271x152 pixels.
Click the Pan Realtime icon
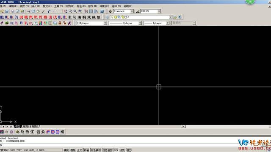click(x=66, y=11)
